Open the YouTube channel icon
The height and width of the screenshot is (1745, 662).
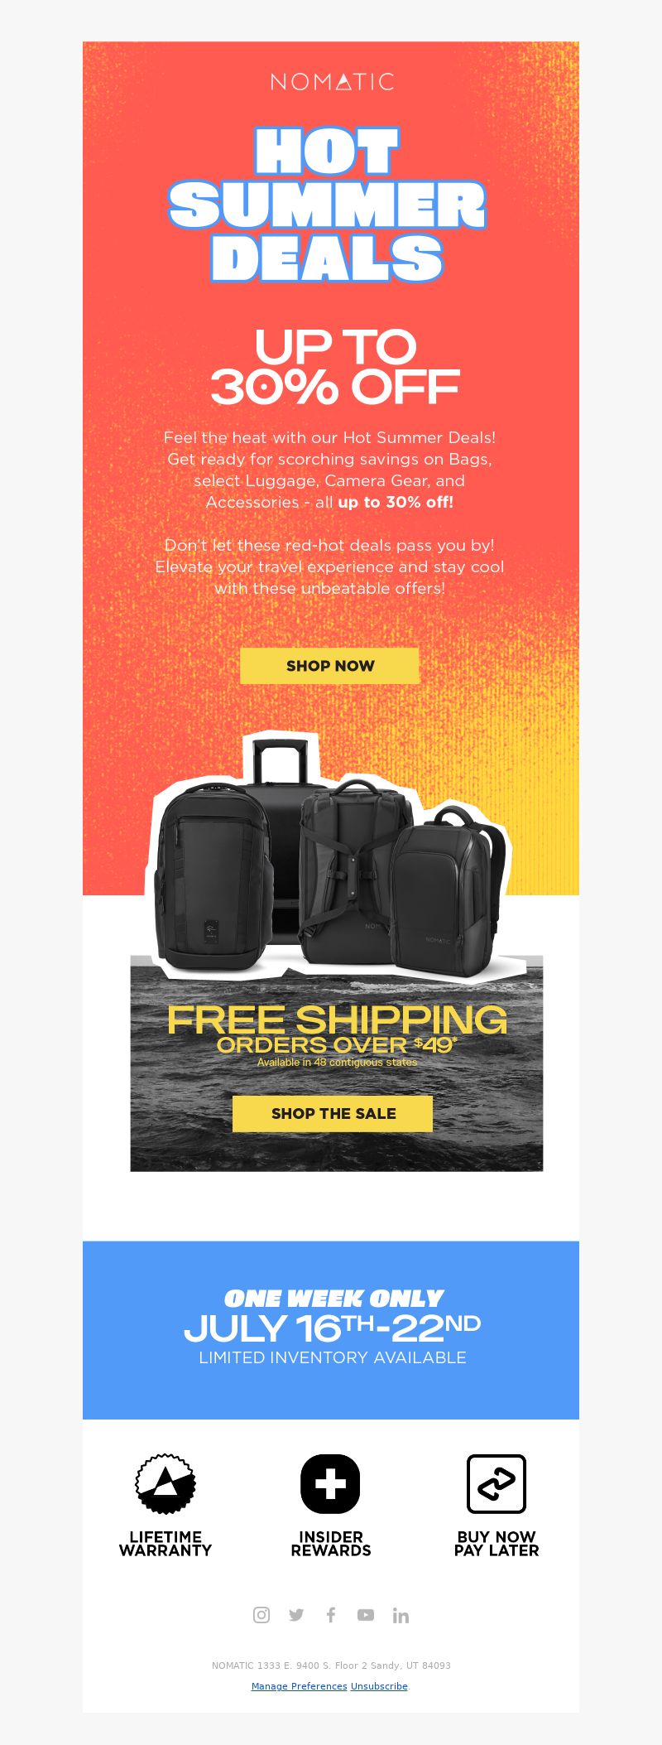point(366,1615)
